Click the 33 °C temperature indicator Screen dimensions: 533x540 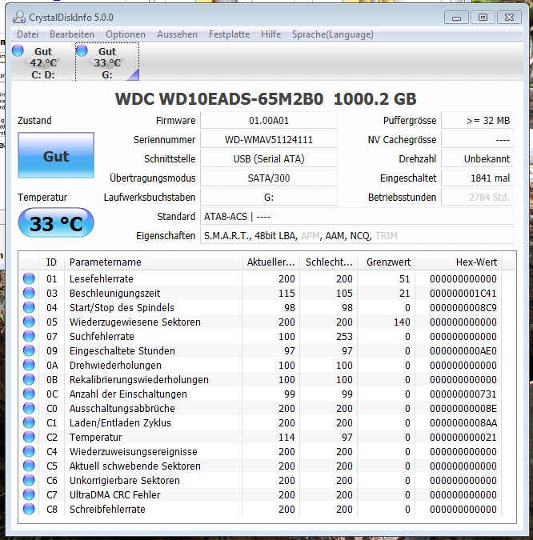click(x=56, y=223)
